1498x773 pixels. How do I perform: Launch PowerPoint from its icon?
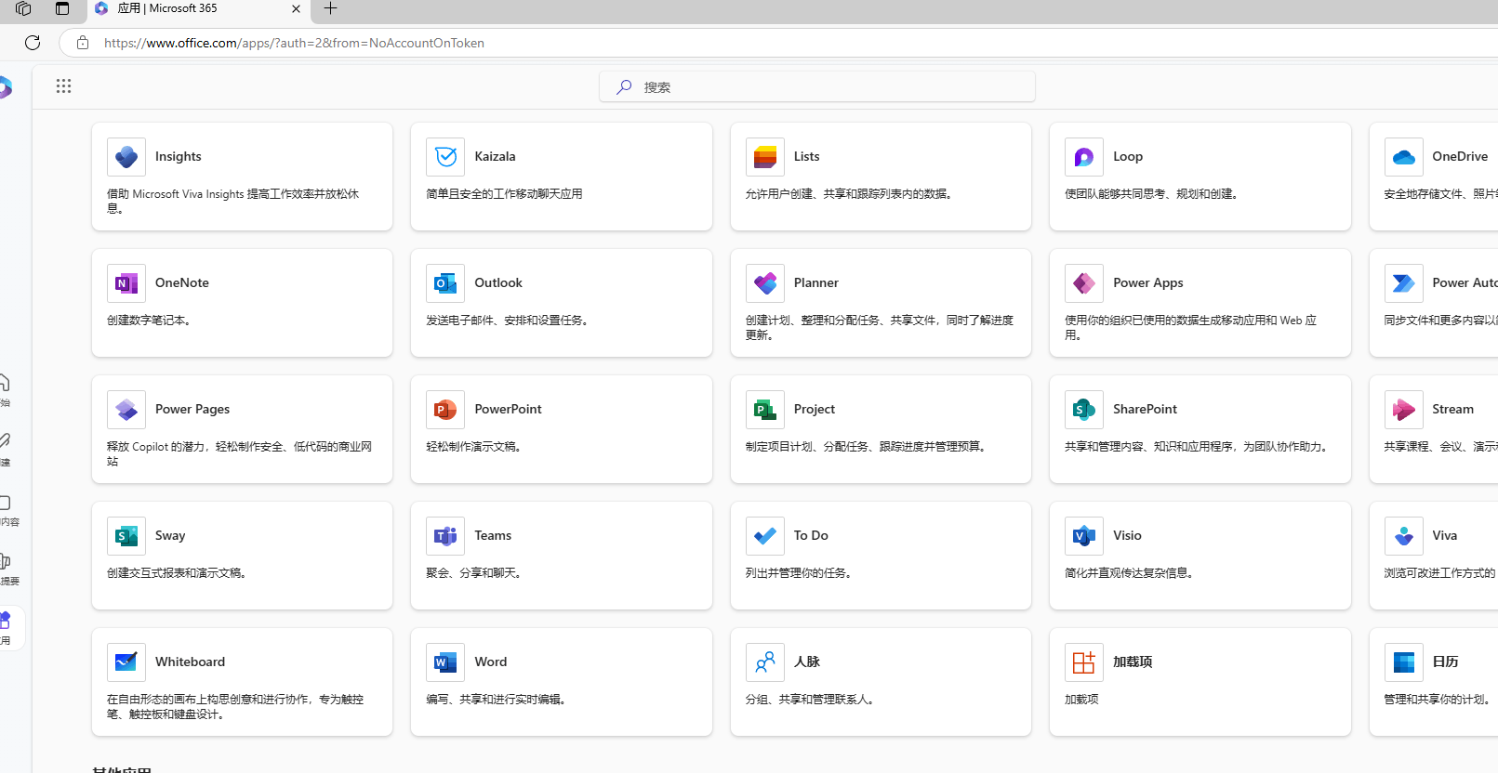point(445,410)
